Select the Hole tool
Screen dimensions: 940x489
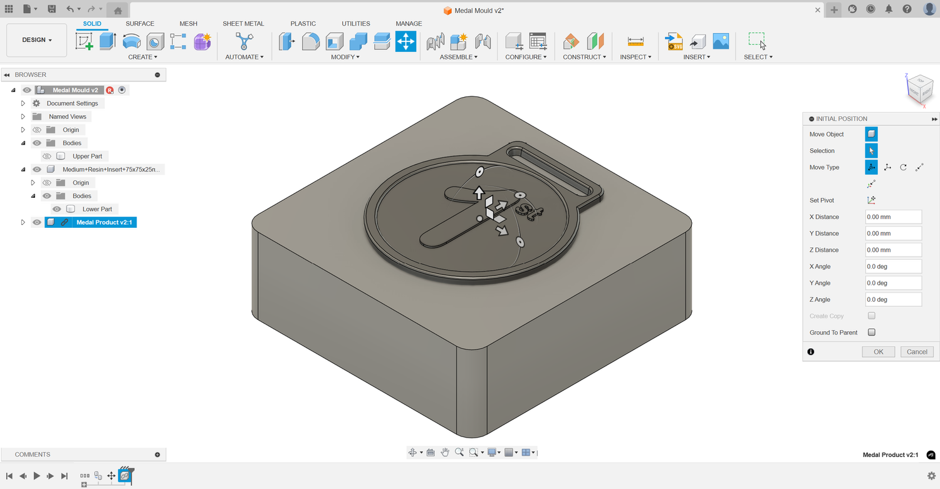click(155, 41)
